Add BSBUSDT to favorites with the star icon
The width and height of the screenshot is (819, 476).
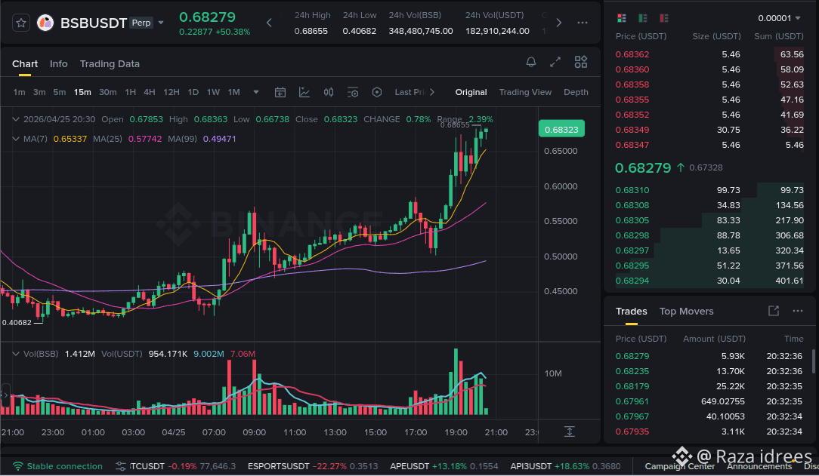pos(21,23)
